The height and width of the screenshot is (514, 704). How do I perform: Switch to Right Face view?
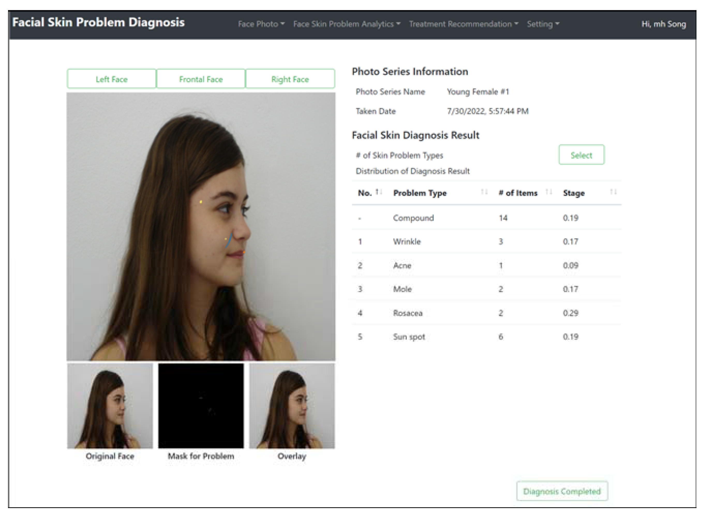click(290, 79)
